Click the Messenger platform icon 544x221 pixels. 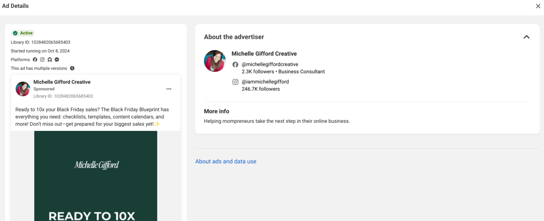pyautogui.click(x=57, y=60)
